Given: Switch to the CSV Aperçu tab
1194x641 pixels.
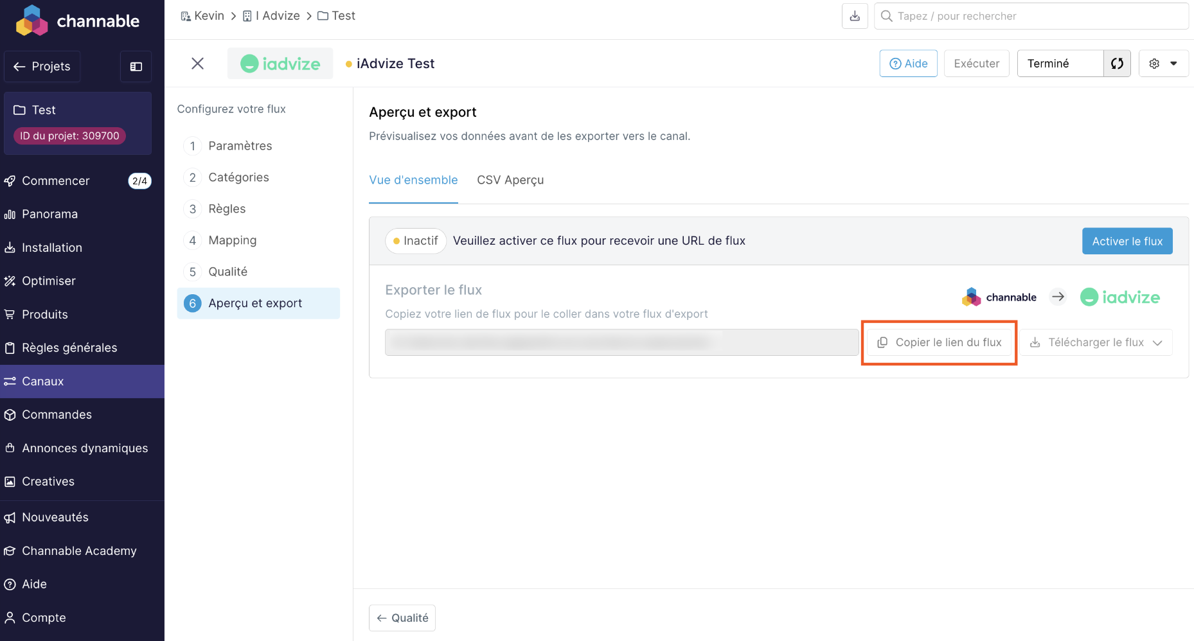Looking at the screenshot, I should pos(510,180).
